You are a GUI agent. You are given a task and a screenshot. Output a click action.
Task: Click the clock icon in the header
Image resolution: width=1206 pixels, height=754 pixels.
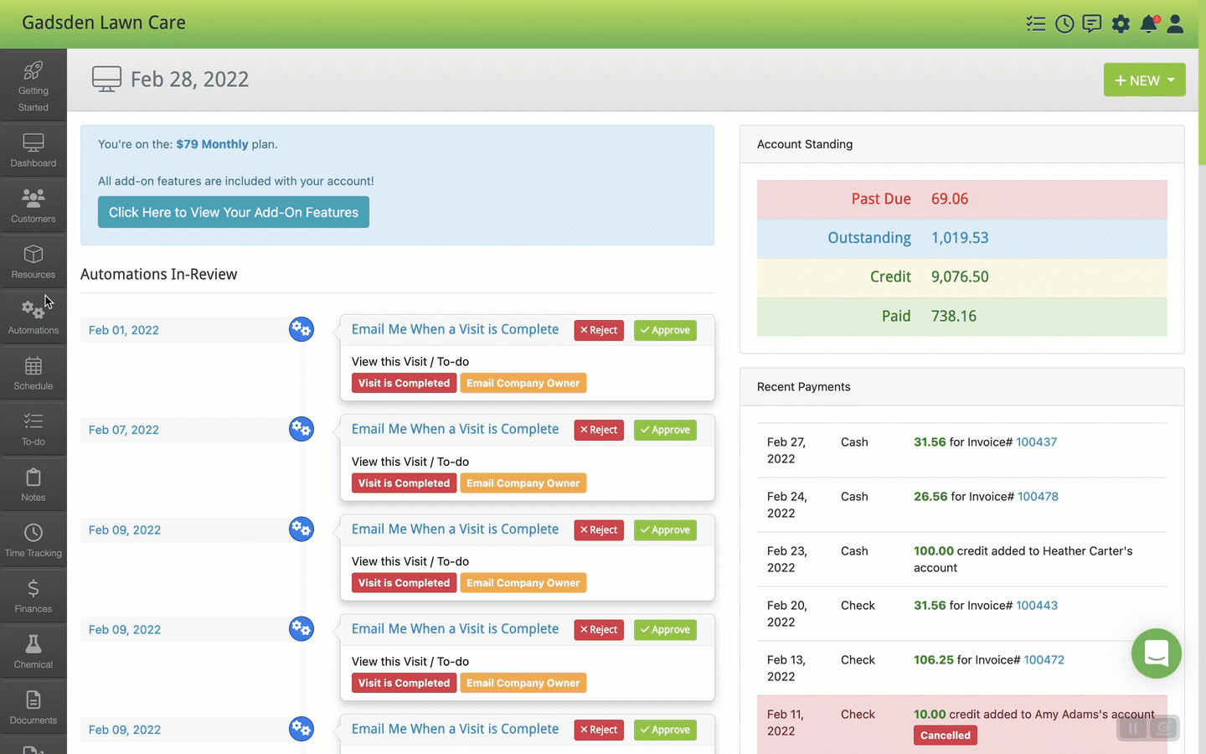point(1064,23)
